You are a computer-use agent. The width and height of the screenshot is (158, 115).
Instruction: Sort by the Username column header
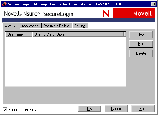19,34
